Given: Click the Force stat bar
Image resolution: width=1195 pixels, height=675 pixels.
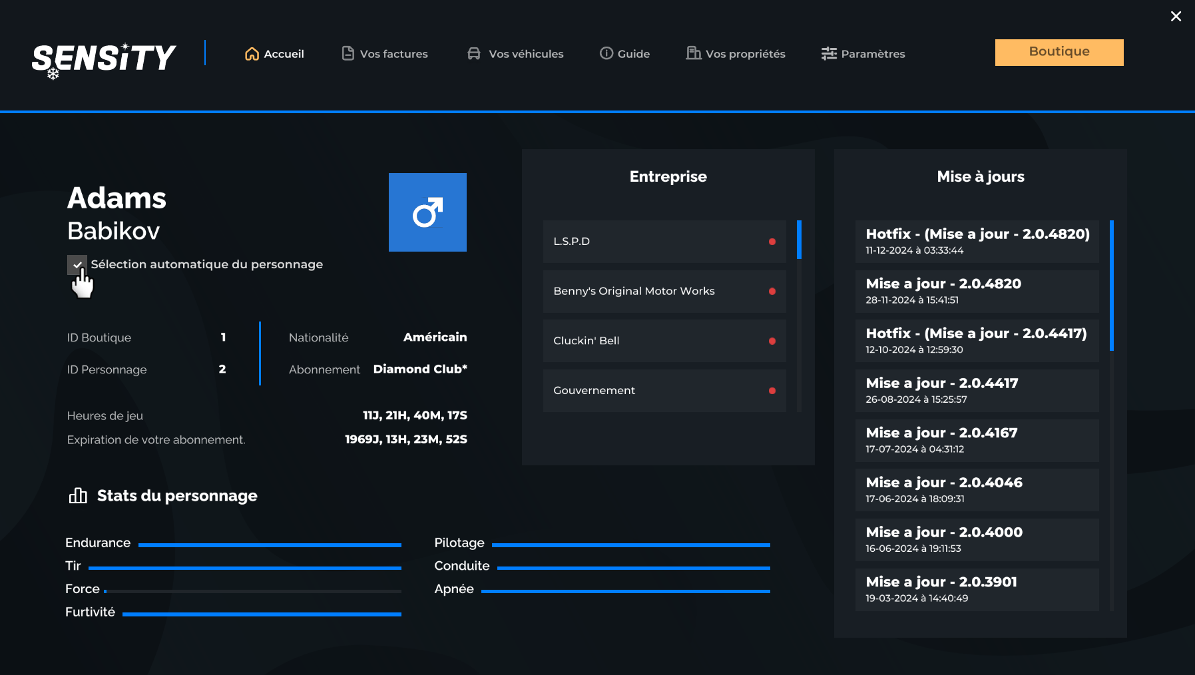Looking at the screenshot, I should (253, 591).
